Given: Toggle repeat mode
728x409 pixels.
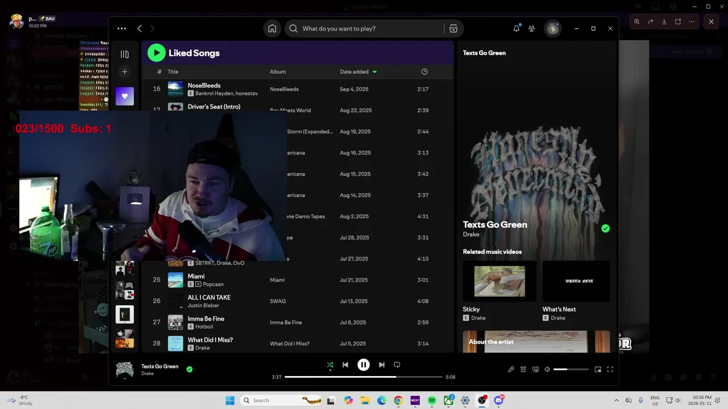Looking at the screenshot, I should [x=397, y=365].
